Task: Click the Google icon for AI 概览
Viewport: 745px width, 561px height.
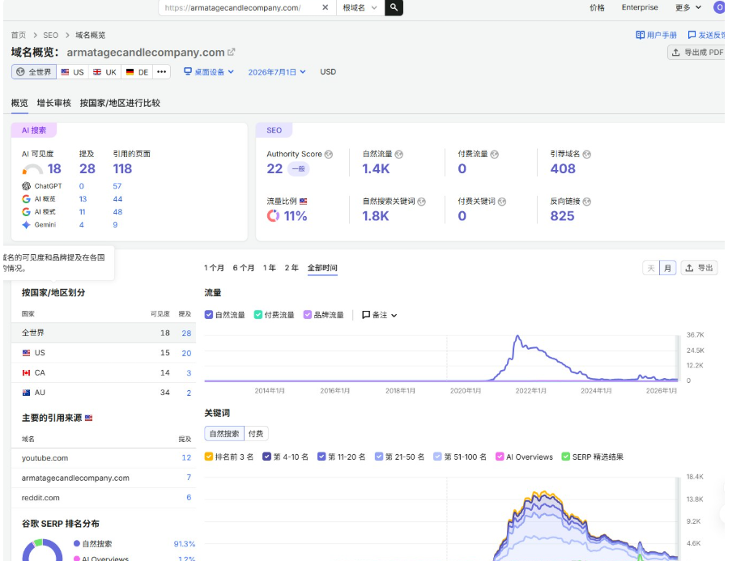Action: [26, 198]
